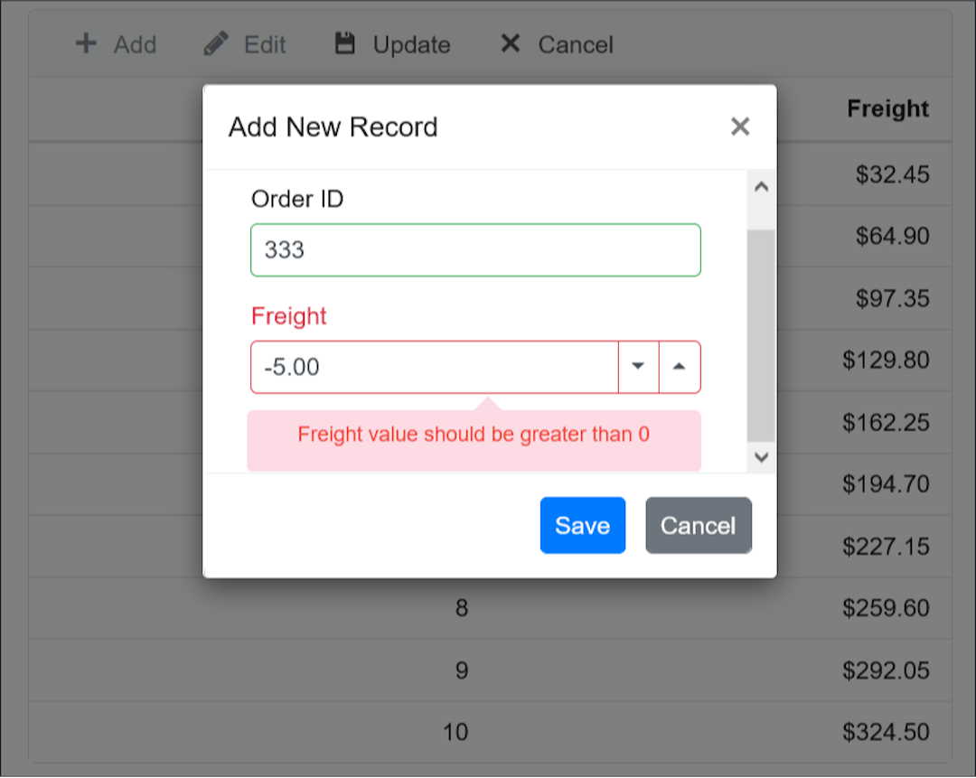
Task: Click the close X icon of the dialog
Action: [740, 127]
